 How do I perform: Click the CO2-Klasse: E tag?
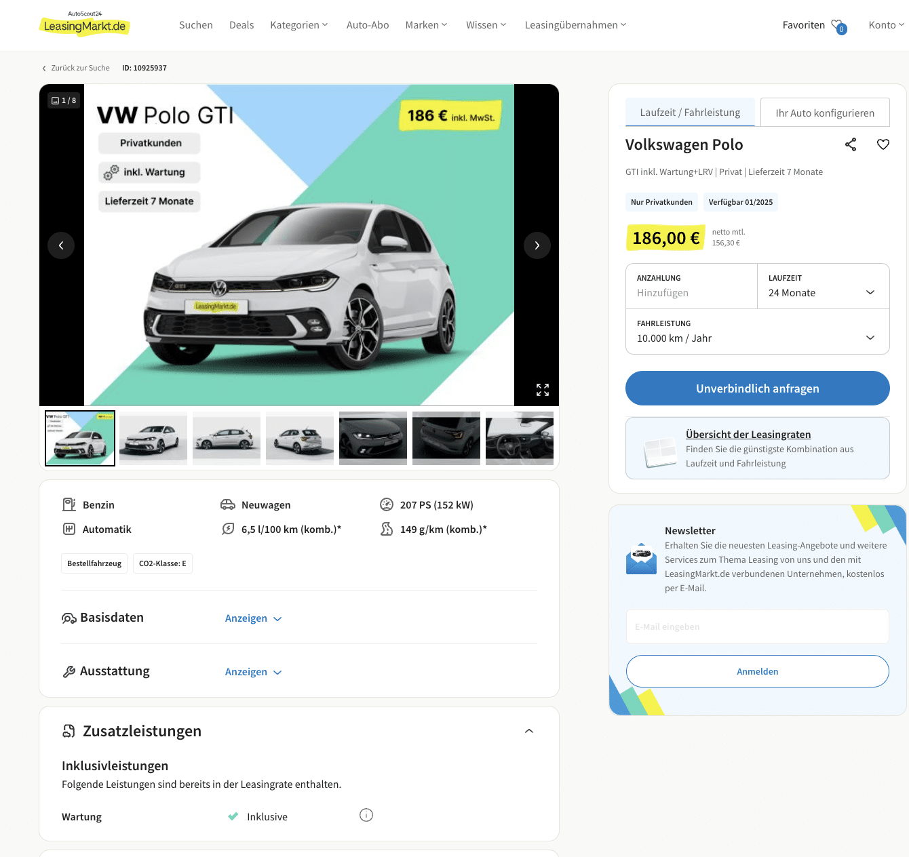tap(163, 563)
